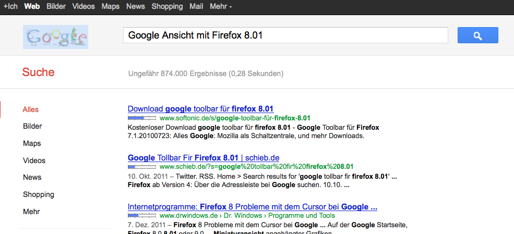This screenshot has width=514, height=234.
Task: Click the blue magnifier search button
Action: (477, 35)
